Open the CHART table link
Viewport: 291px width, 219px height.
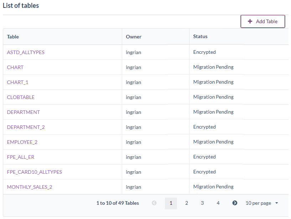pyautogui.click(x=15, y=67)
